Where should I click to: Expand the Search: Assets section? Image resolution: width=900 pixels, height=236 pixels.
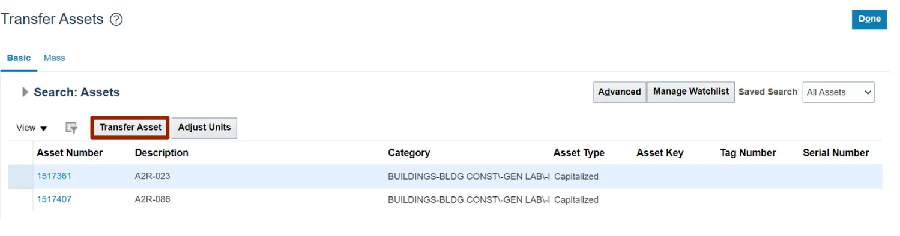click(x=25, y=92)
